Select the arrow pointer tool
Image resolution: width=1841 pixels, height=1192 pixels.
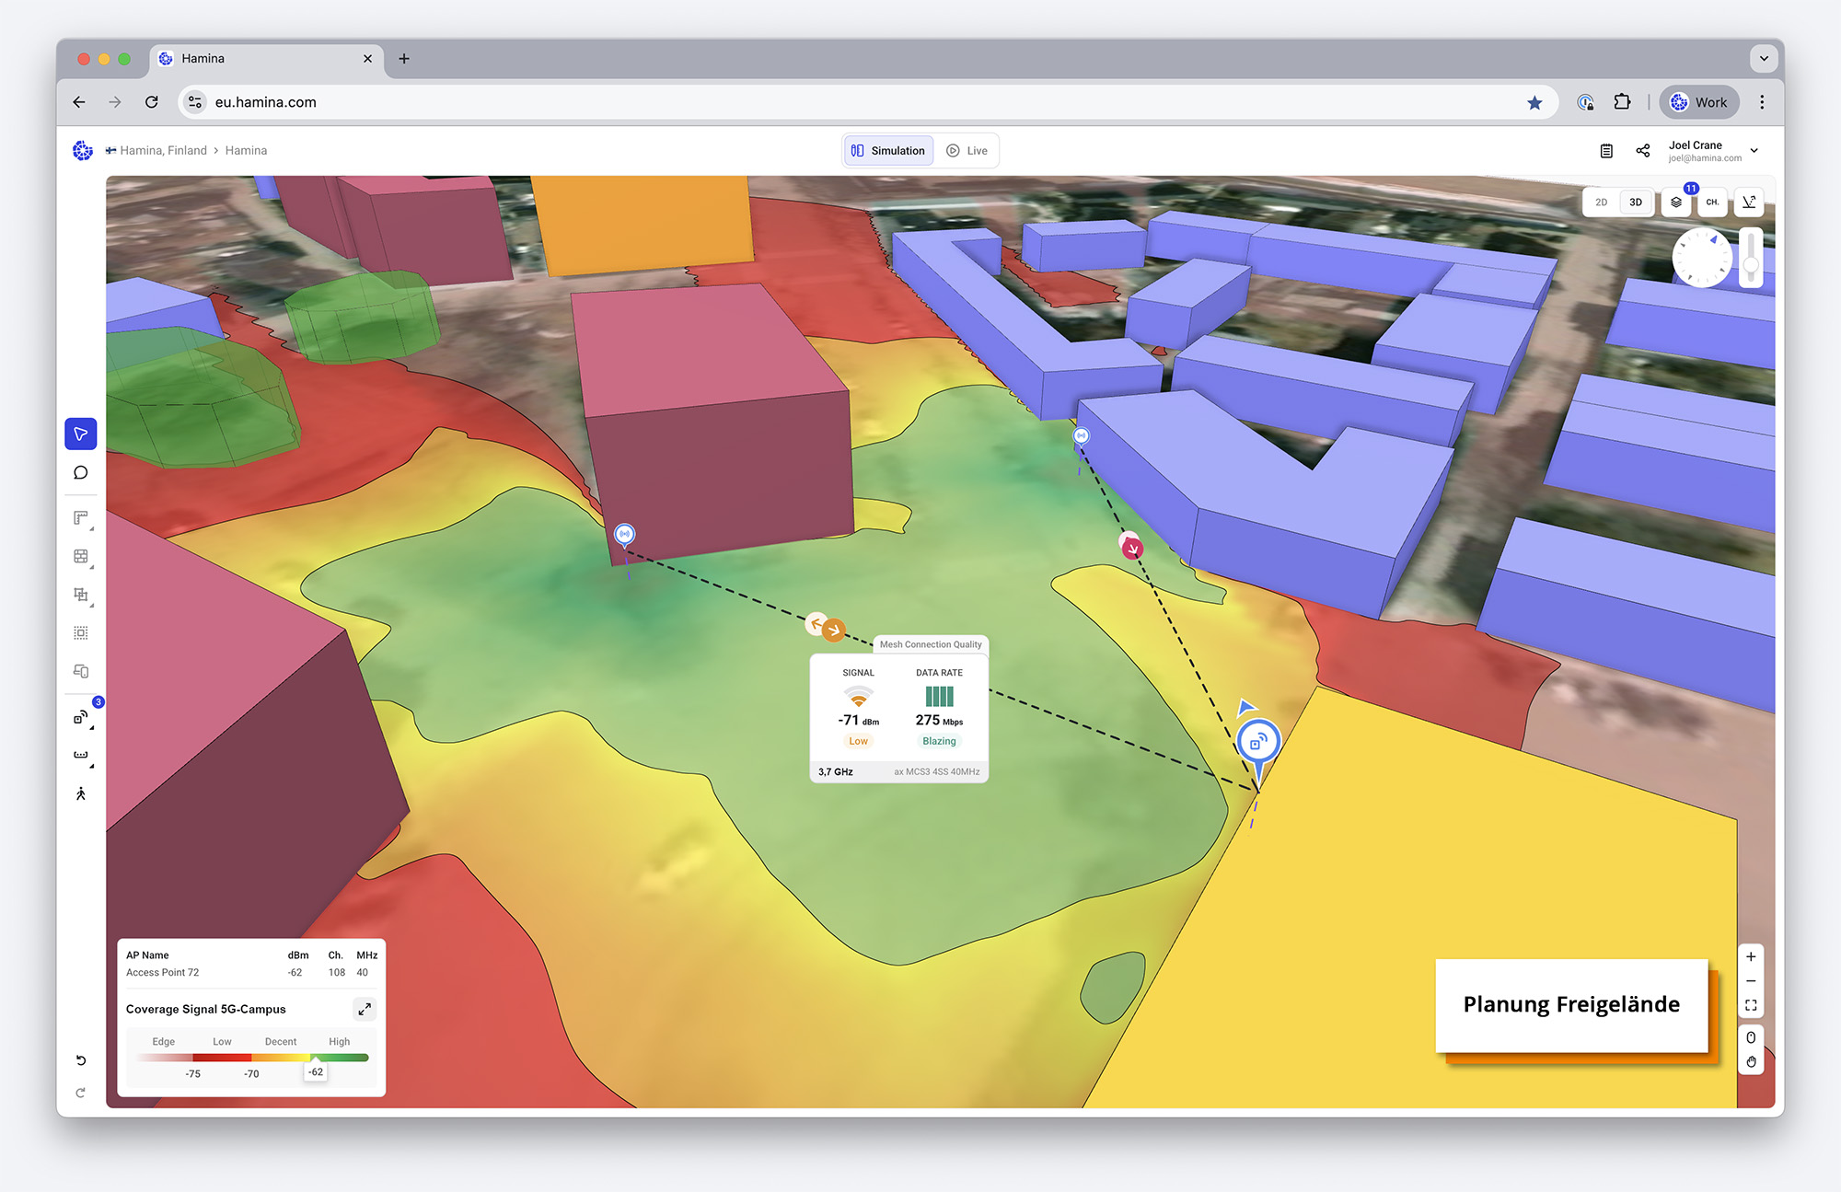[81, 434]
